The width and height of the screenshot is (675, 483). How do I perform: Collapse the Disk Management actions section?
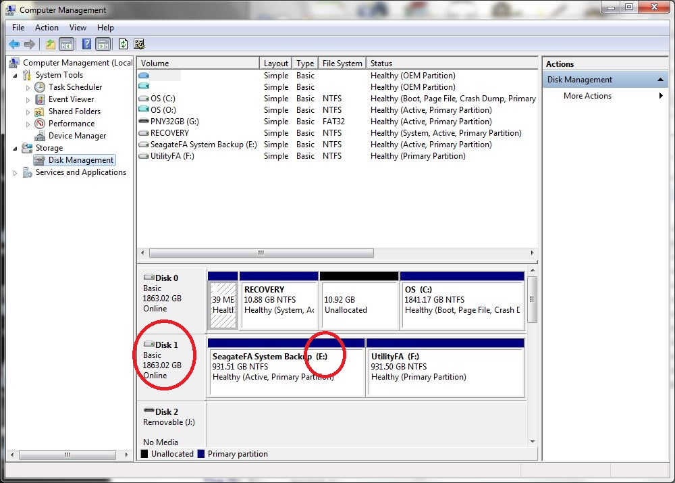tap(660, 80)
